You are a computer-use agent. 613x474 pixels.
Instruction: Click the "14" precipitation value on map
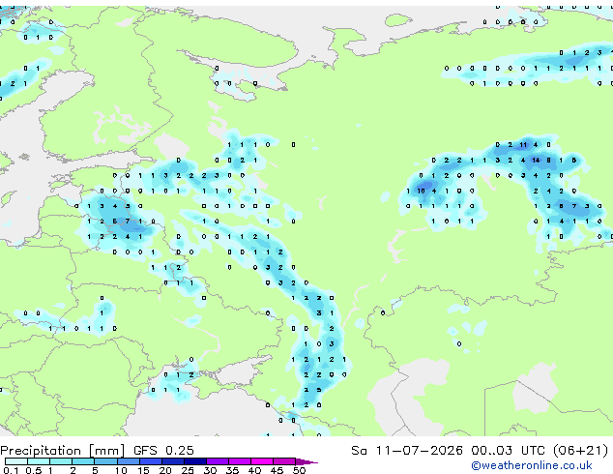pyautogui.click(x=536, y=160)
